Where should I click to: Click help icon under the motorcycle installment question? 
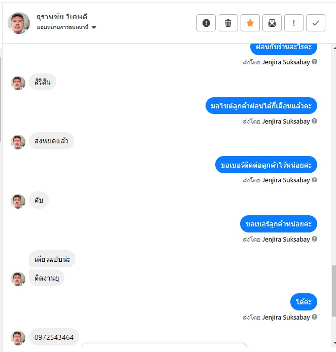tap(315, 121)
